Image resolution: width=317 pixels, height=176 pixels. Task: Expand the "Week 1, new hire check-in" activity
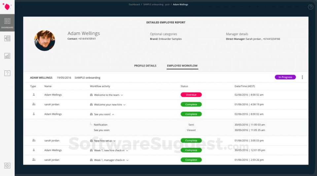point(127,151)
